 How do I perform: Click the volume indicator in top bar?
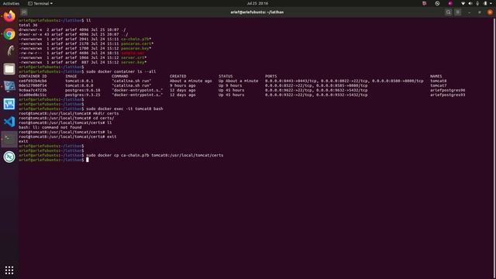point(470,3)
